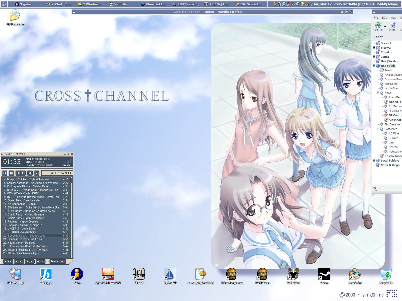Screen dimensions: 402x301
Task: Switch to X-Chat taskbar item
Action: (x=59, y=4)
